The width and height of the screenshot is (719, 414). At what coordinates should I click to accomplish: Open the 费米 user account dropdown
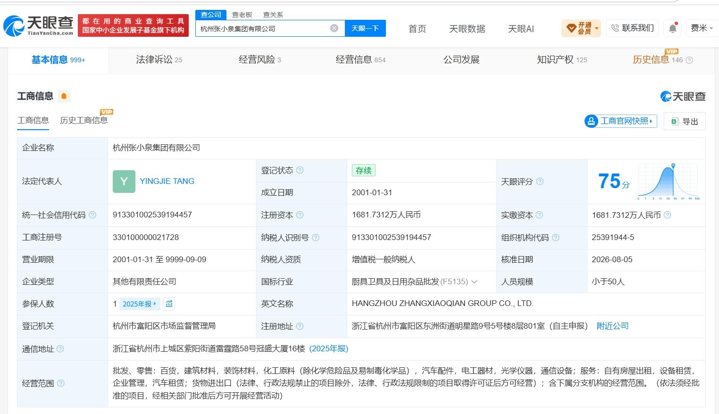click(x=702, y=28)
